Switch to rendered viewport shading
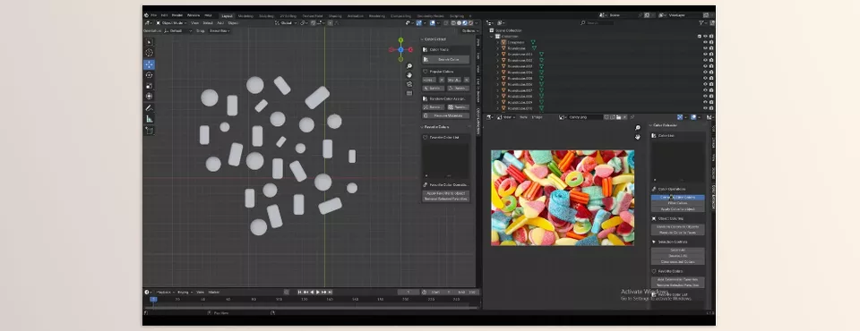 coord(470,23)
